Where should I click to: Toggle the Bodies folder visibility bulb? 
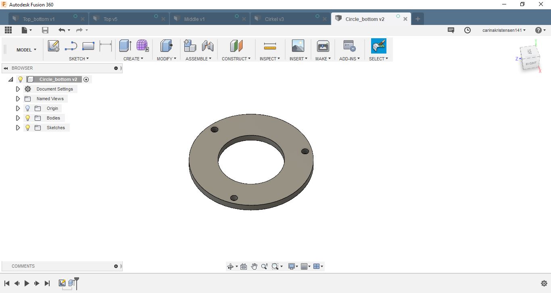[x=28, y=118]
